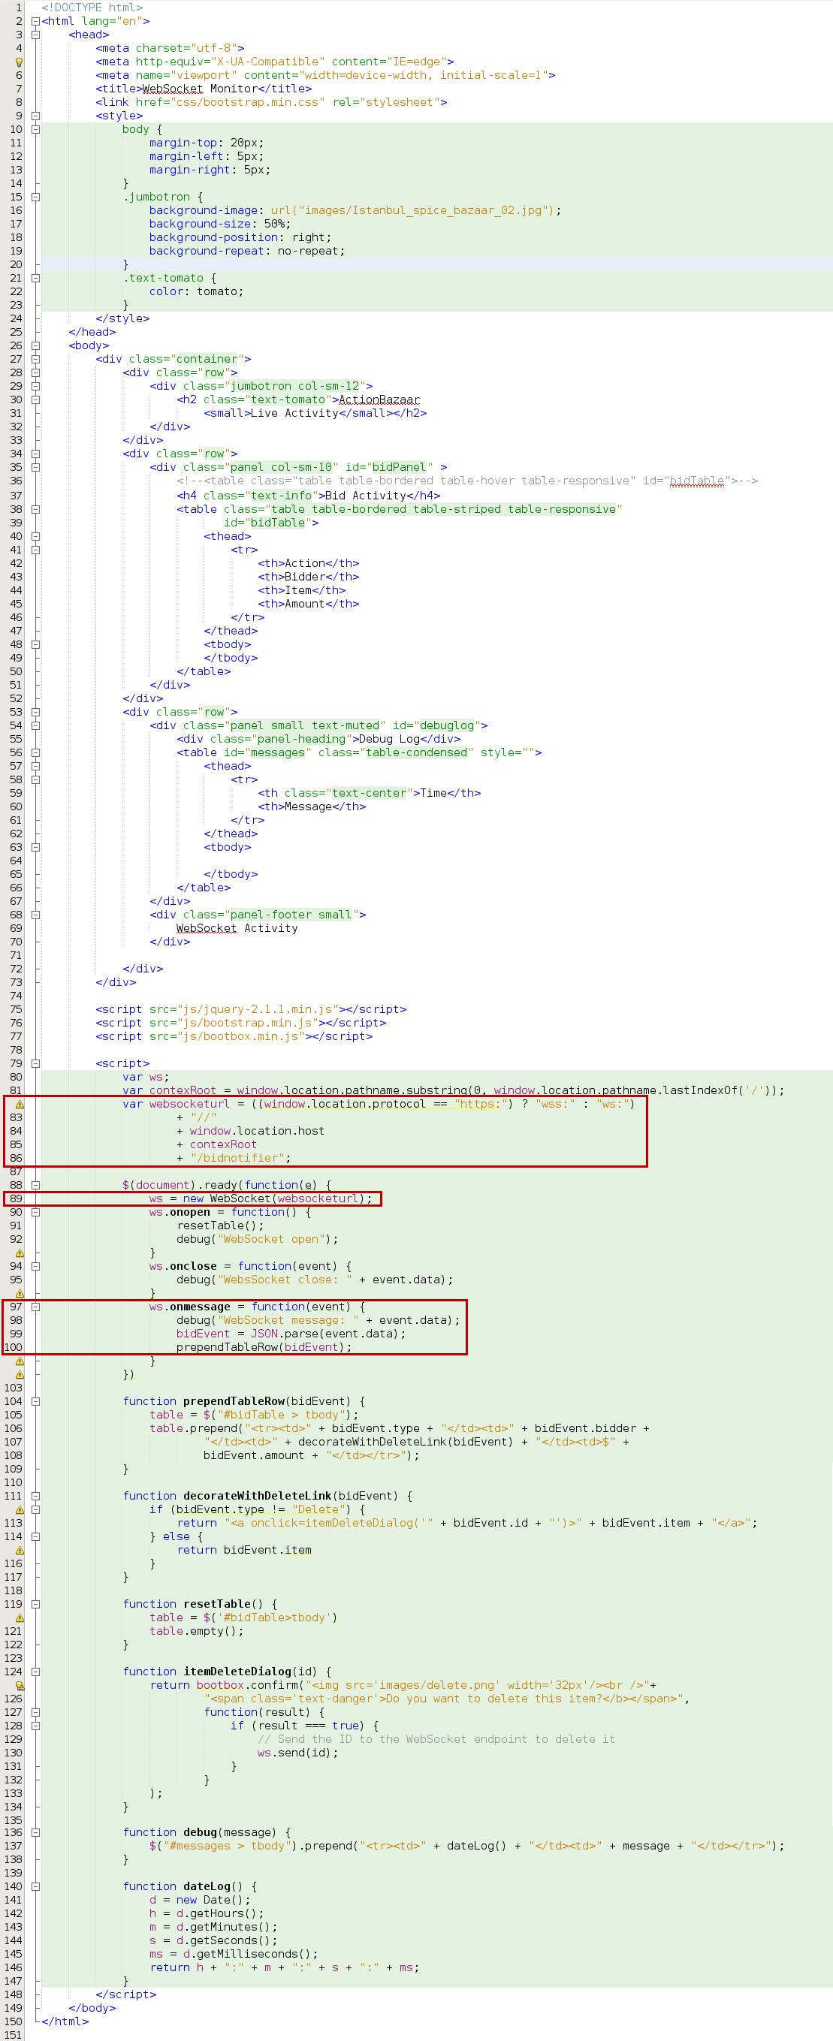Collapse the .text-tomato CSS rule fold

click(35, 278)
